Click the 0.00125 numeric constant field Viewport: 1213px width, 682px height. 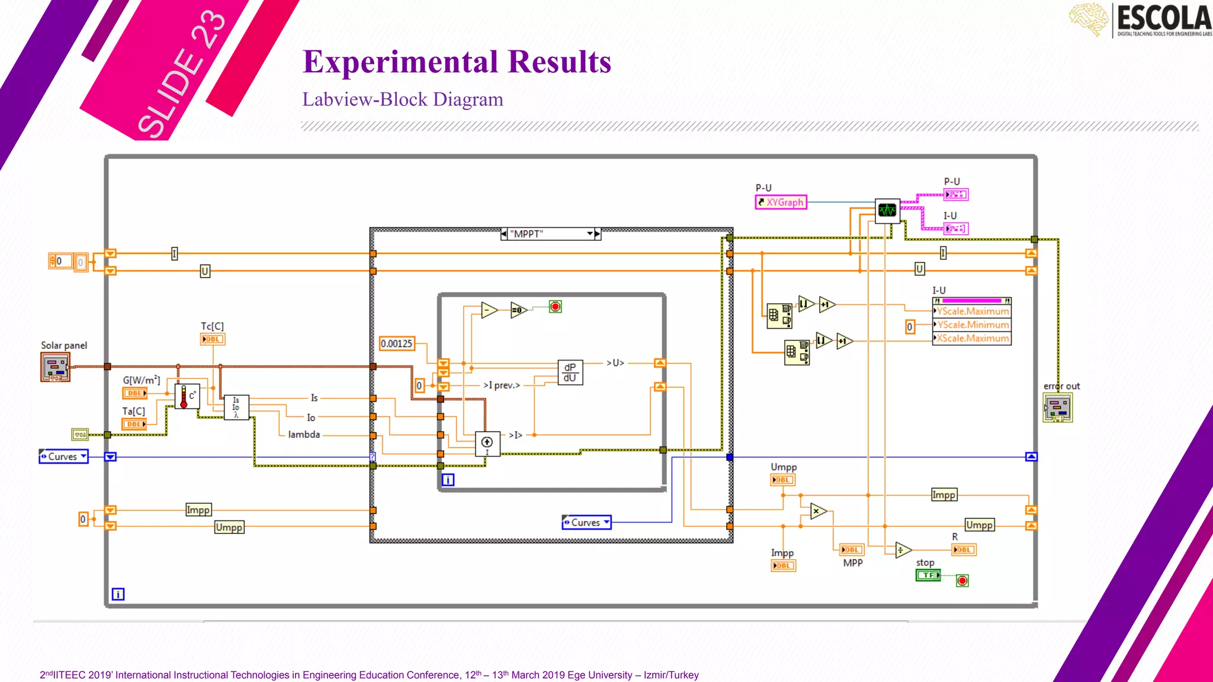[397, 343]
